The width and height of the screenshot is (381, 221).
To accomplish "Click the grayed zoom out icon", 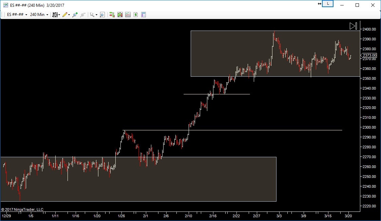I will [82, 15].
